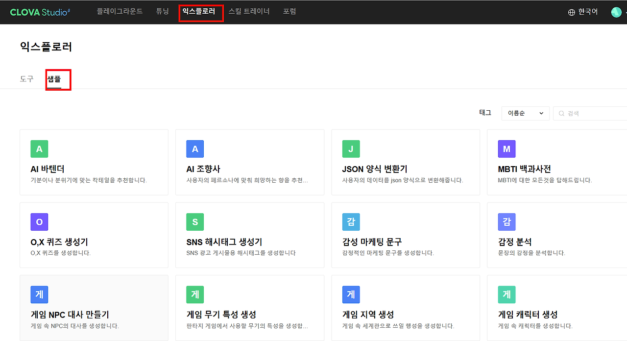Click description '게임 속 NPC의 대사를 생성합니다.'
Screen dimensions: 627x341
[x=74, y=326]
